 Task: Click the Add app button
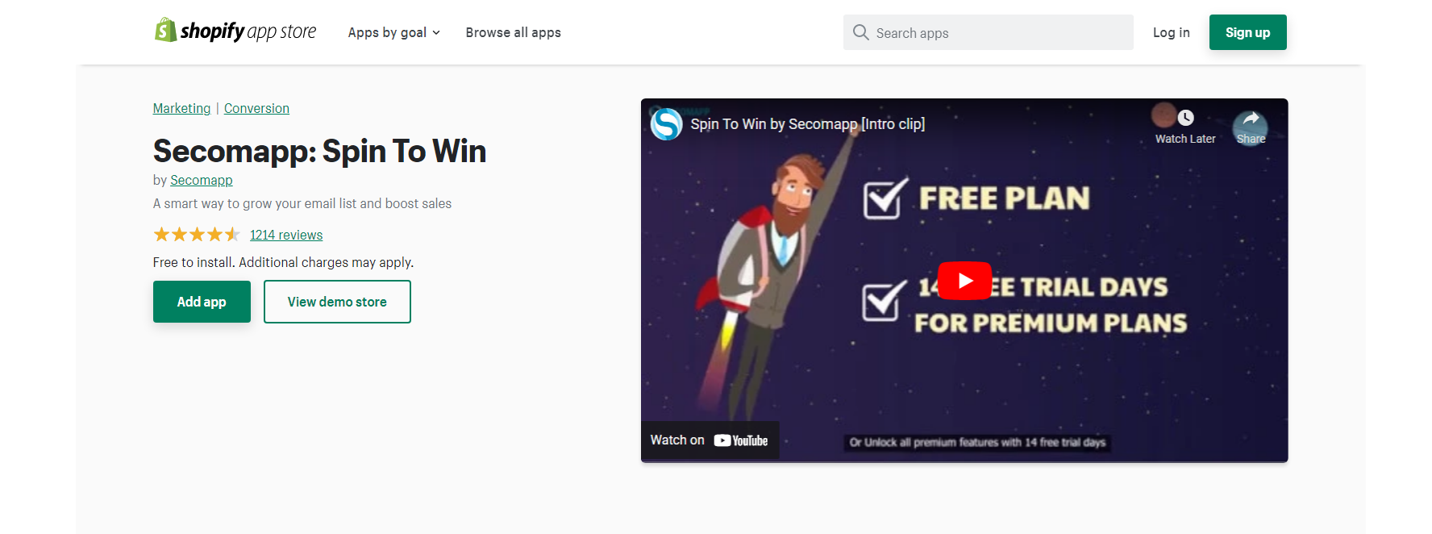tap(202, 302)
